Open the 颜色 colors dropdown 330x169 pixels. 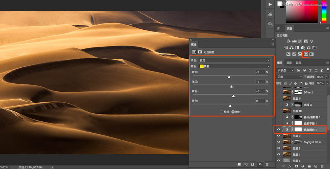(x=234, y=66)
